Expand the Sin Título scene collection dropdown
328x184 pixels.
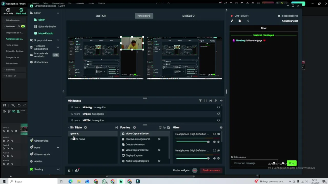pyautogui.click(x=69, y=128)
